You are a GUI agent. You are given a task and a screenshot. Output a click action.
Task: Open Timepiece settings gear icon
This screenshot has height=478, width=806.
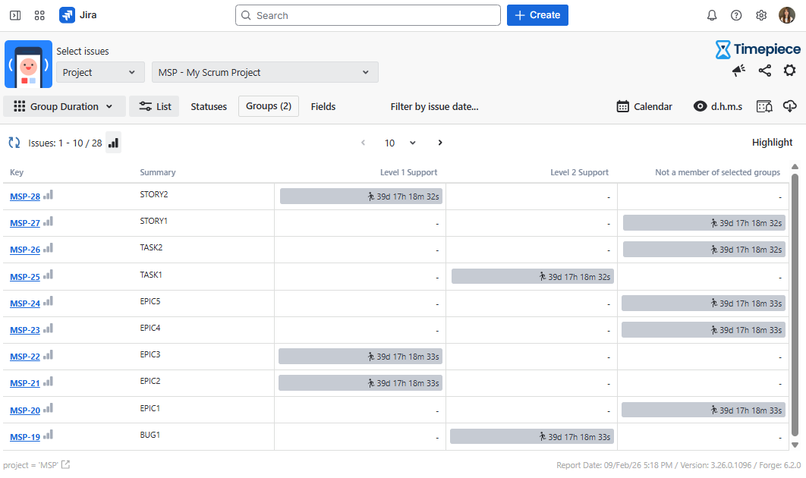(789, 71)
